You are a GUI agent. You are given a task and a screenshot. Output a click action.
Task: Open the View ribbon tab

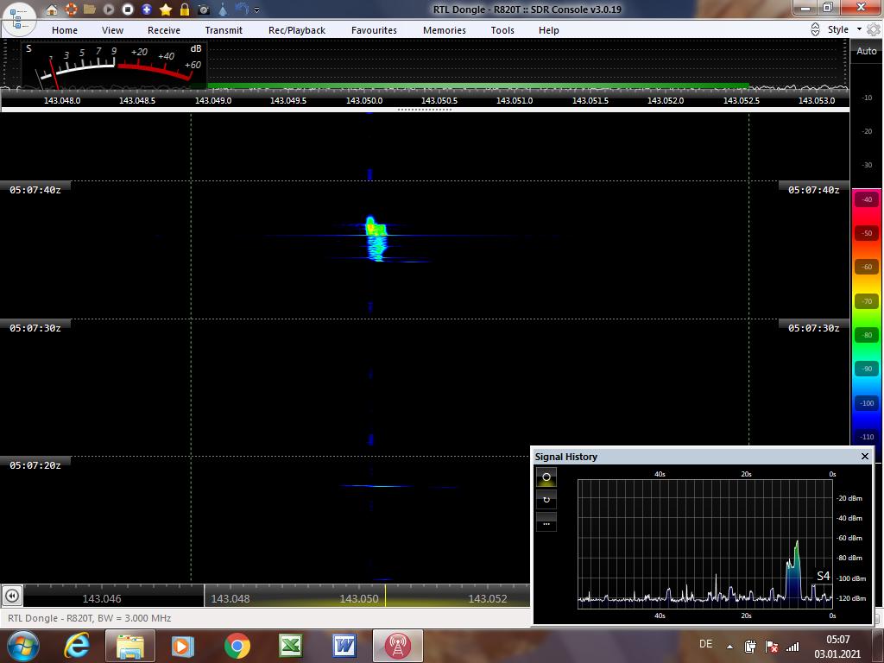[112, 30]
